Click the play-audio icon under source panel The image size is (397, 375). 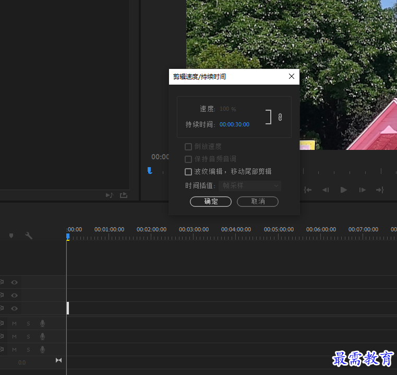110,195
